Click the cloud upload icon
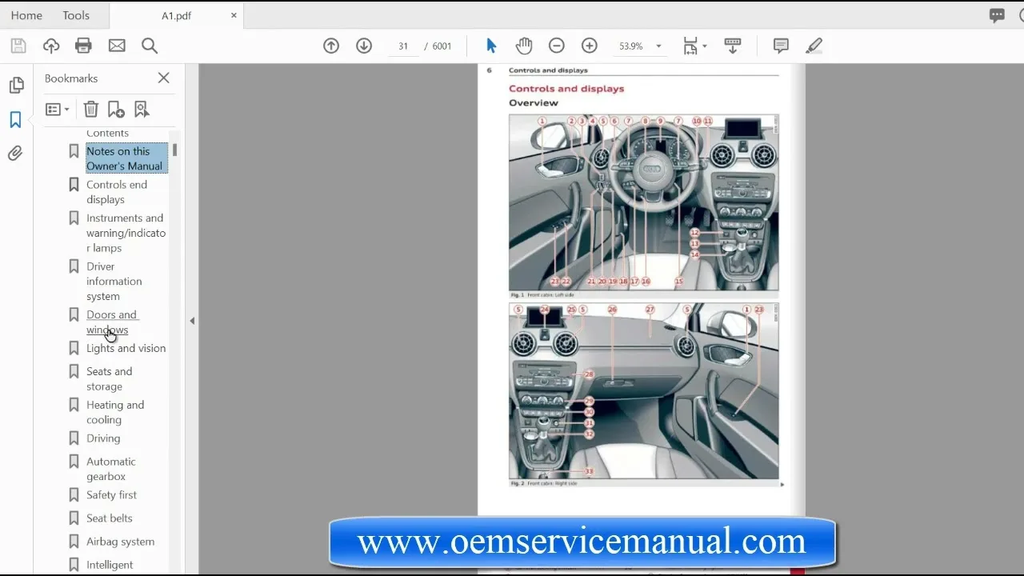The image size is (1024, 576). (x=51, y=46)
